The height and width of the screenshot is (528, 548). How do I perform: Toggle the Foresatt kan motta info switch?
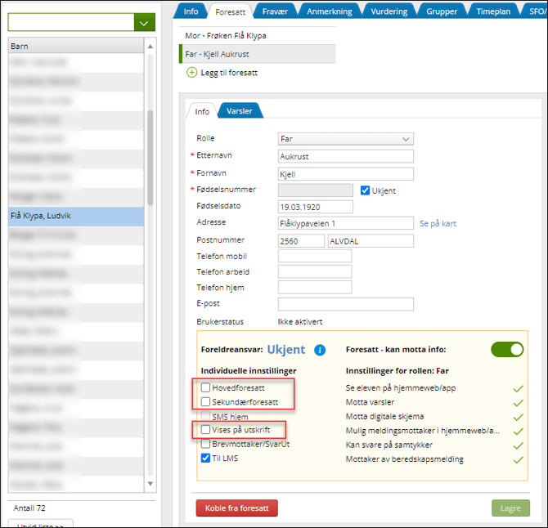(507, 349)
